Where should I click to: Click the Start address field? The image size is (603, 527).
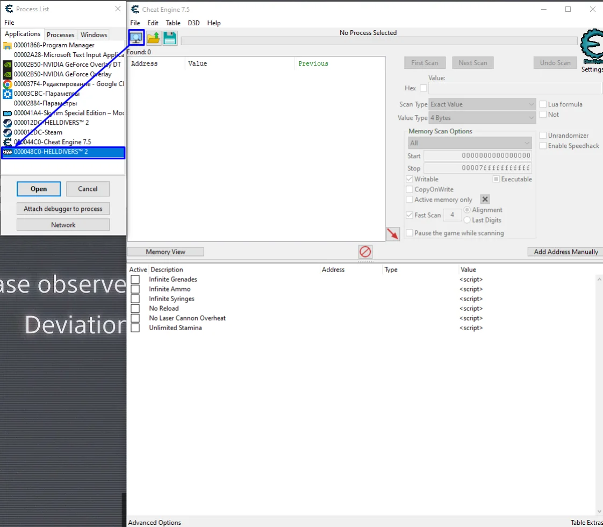click(x=478, y=156)
